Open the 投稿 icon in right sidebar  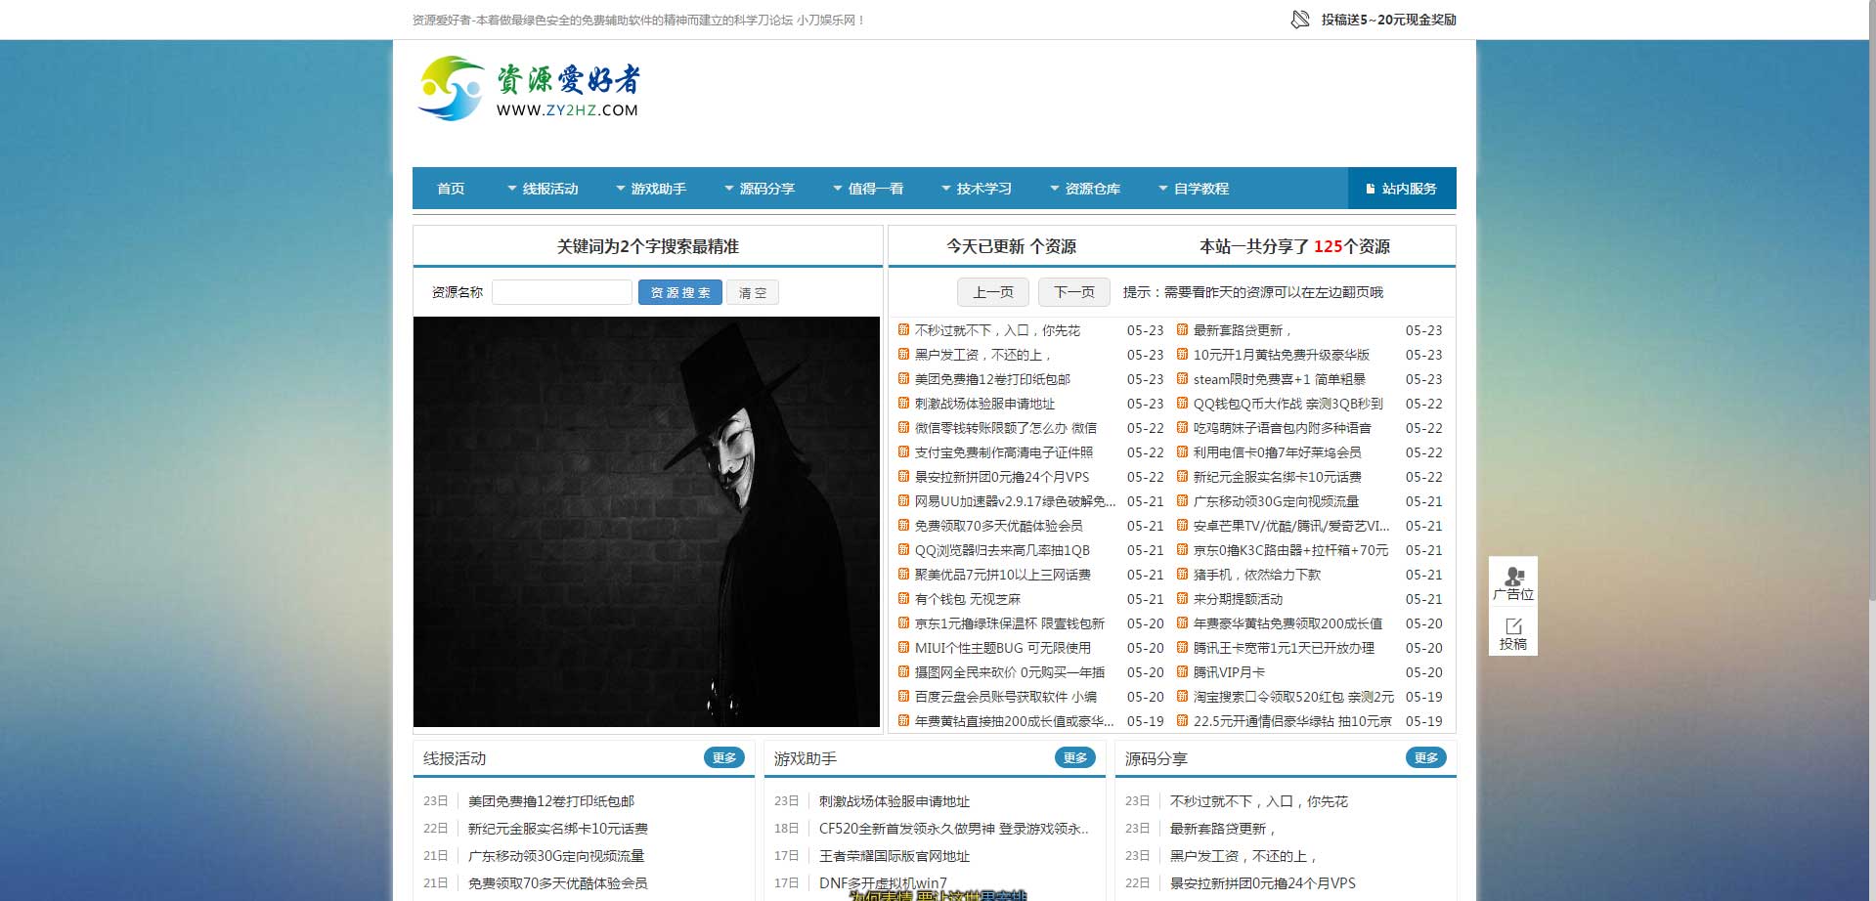1512,635
